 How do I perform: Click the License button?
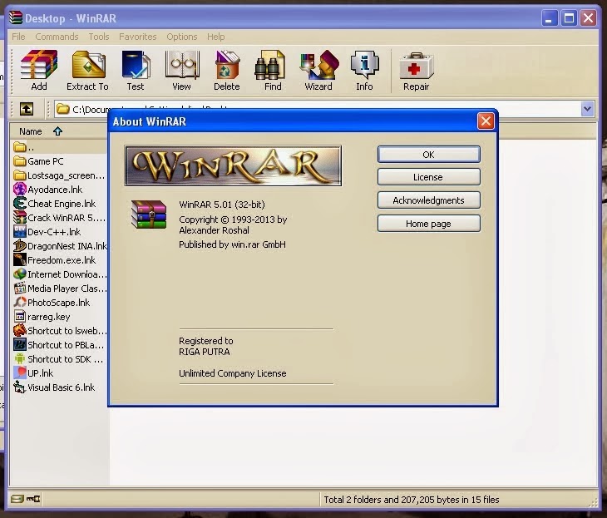tap(428, 177)
